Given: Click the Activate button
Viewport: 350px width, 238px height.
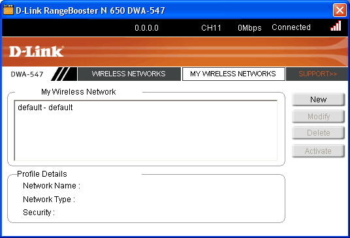Looking at the screenshot, I should [318, 151].
